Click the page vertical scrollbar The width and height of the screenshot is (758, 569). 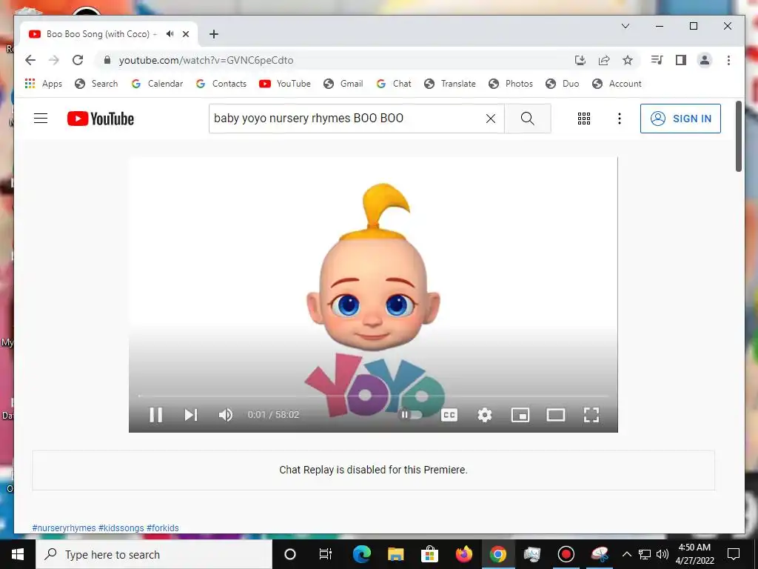coord(738,136)
